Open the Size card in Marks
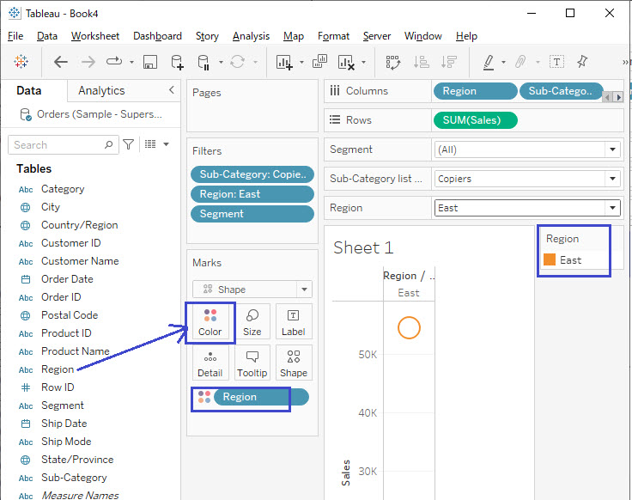632x500 pixels. [252, 322]
